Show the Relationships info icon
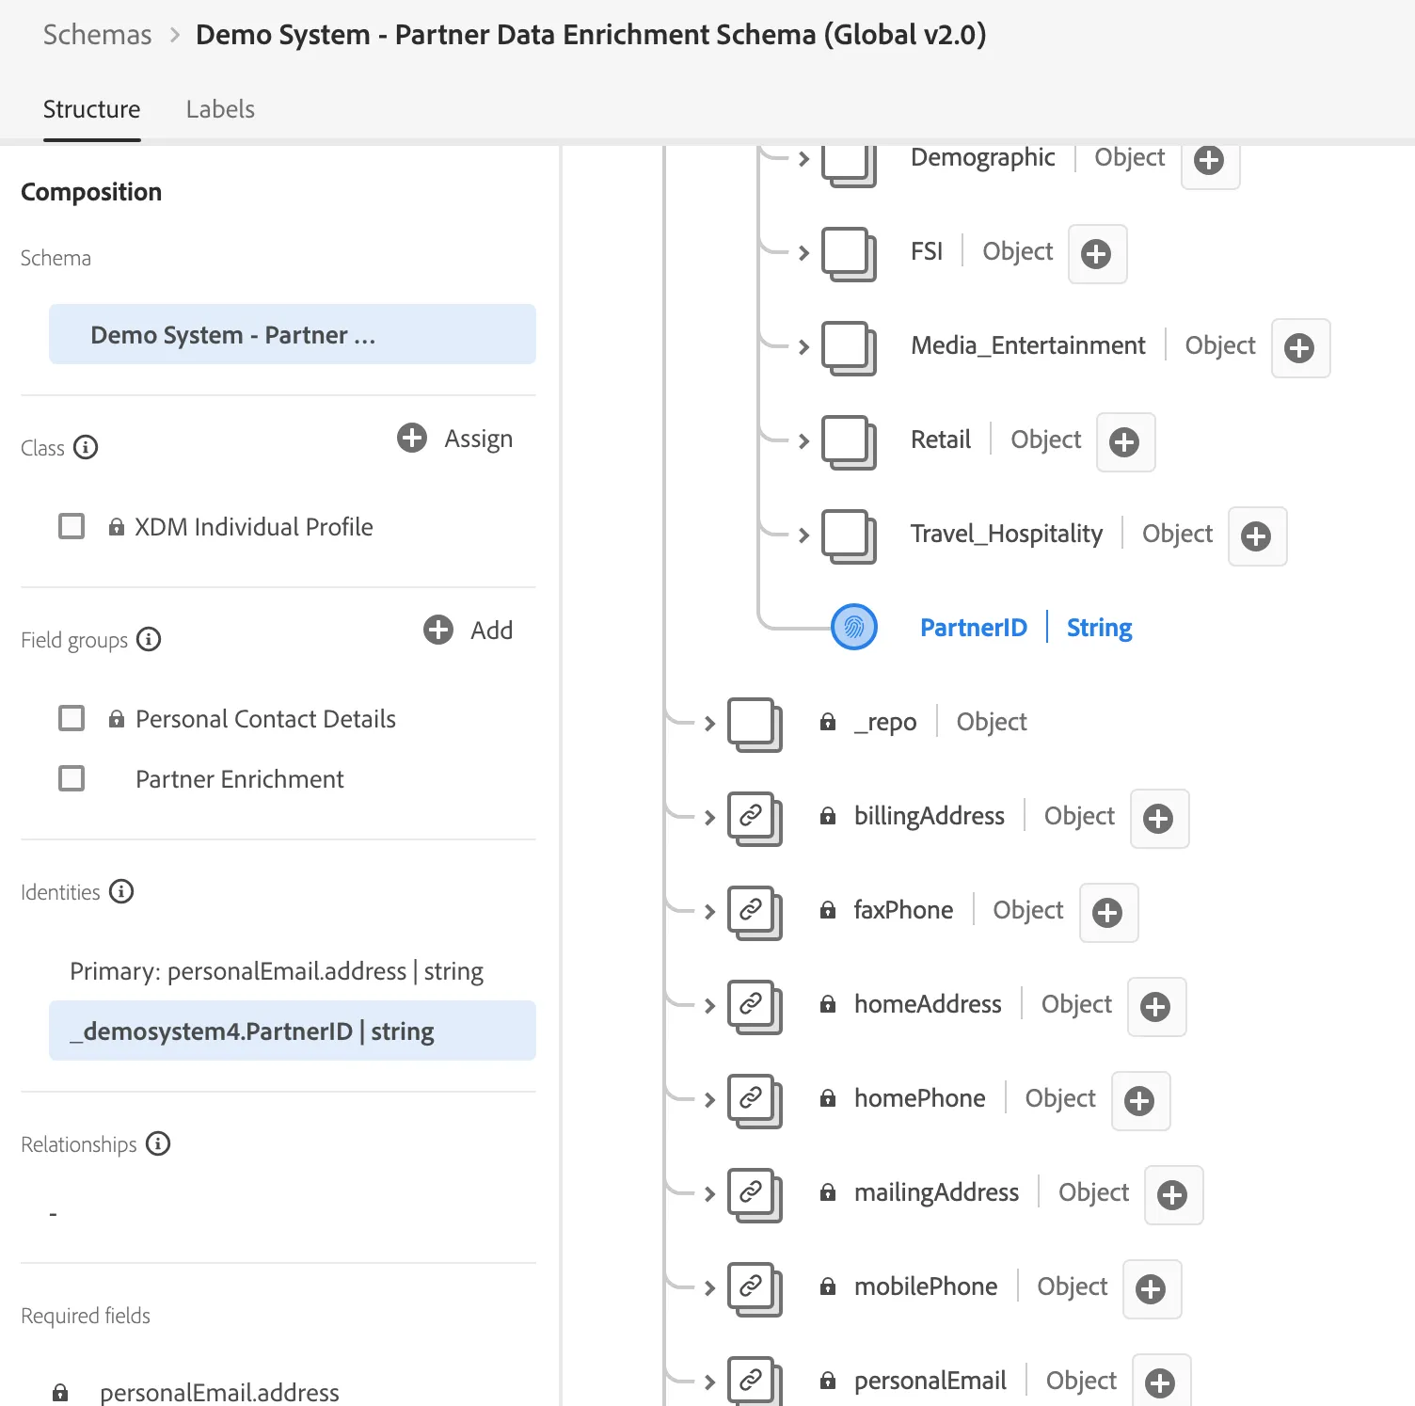 pos(158,1143)
